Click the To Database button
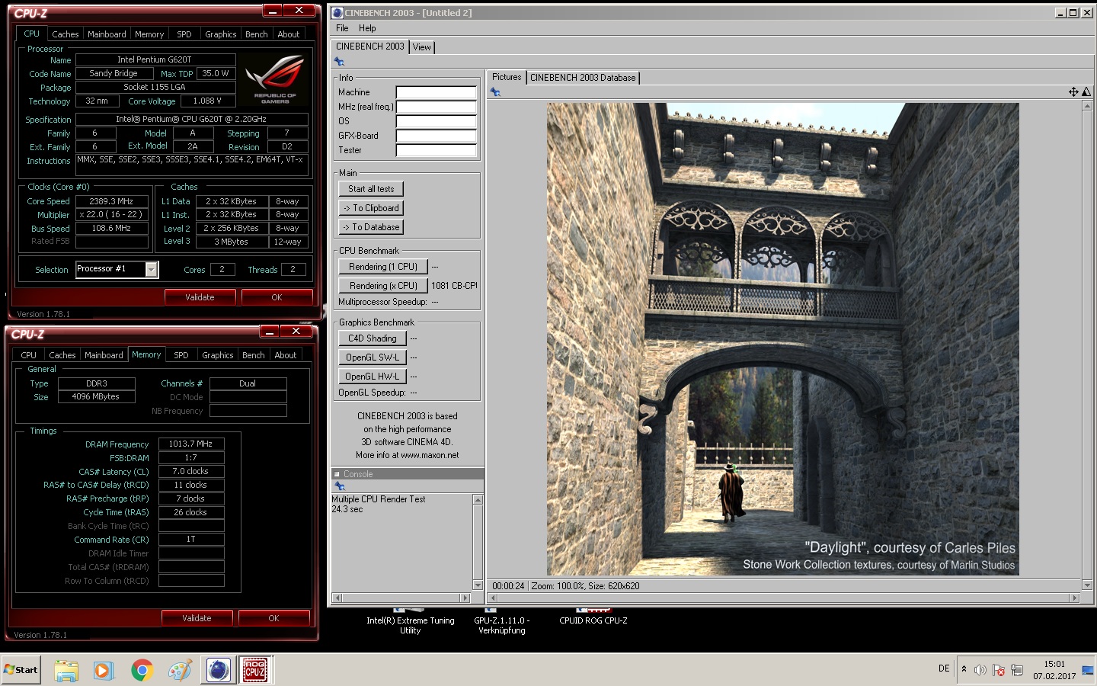The height and width of the screenshot is (686, 1097). pyautogui.click(x=371, y=227)
